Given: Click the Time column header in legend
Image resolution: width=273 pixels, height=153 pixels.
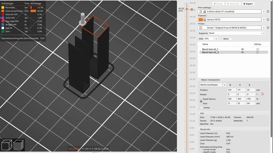Looking at the screenshot, I should (26, 3).
